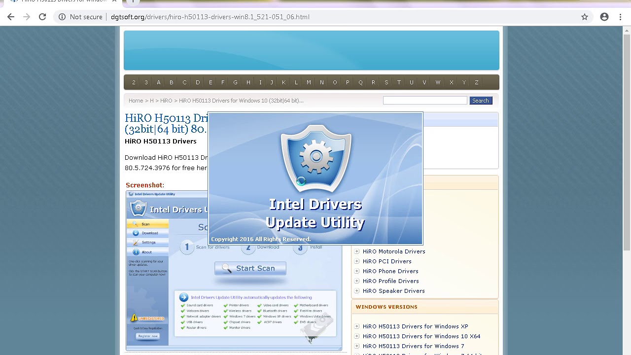The image size is (631, 355).
Task: Select Settings item in utility screenshot sidebar
Action: tap(147, 242)
